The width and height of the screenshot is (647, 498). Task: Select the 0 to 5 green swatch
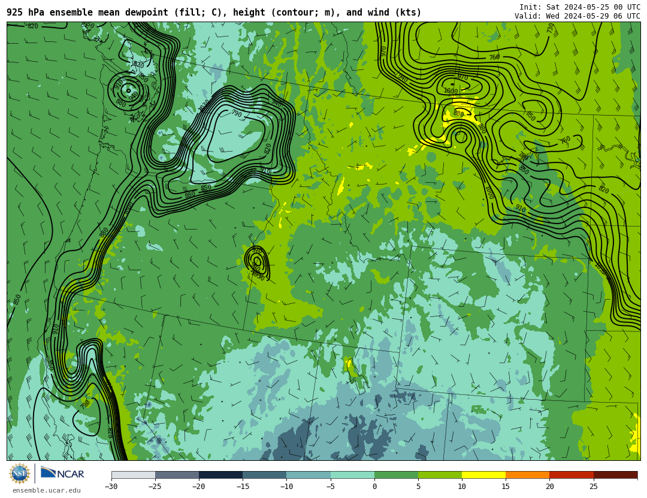point(396,475)
